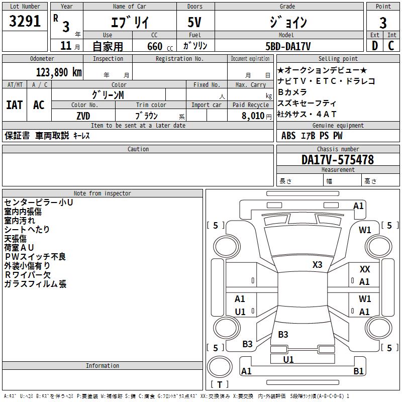
Task: Click the exterior grade D cell
Action: point(375,46)
